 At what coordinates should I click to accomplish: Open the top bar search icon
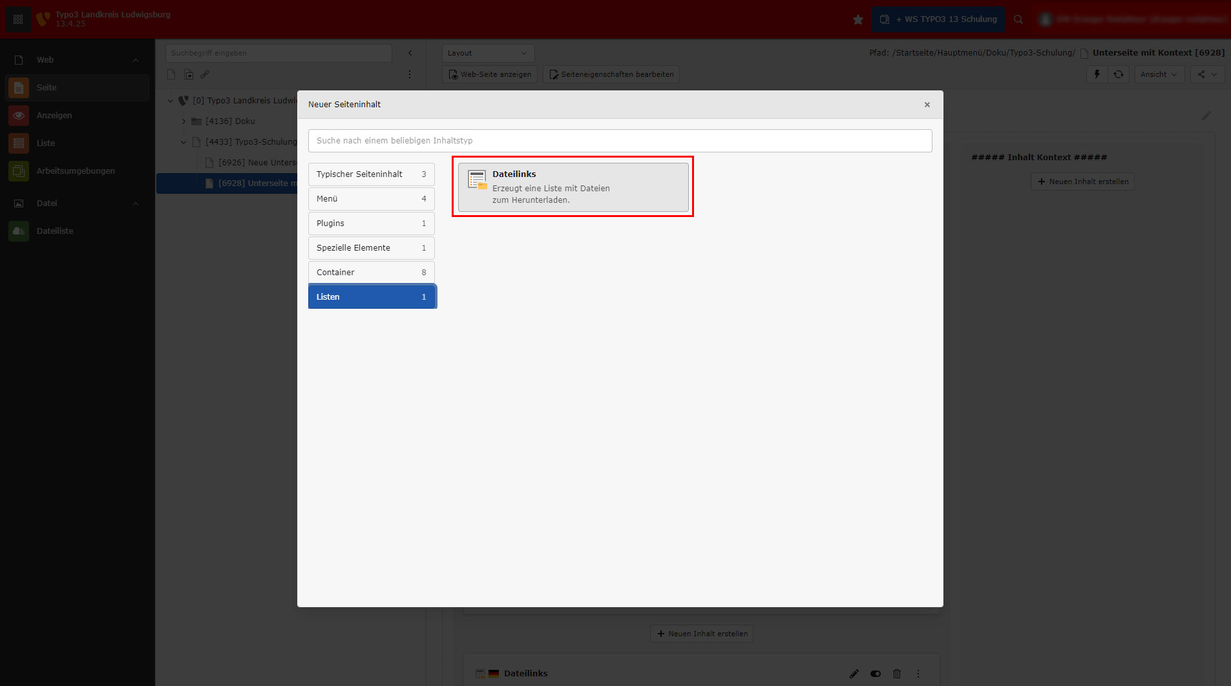1018,19
